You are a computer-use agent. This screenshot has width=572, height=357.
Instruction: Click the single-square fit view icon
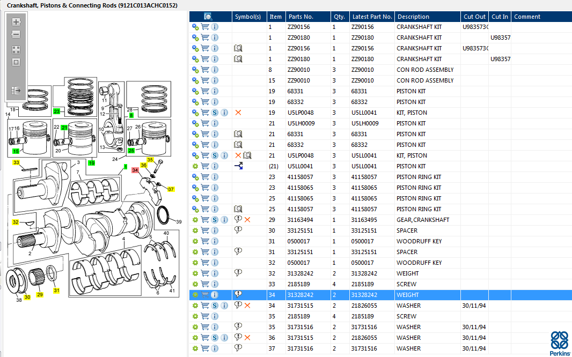[x=16, y=62]
